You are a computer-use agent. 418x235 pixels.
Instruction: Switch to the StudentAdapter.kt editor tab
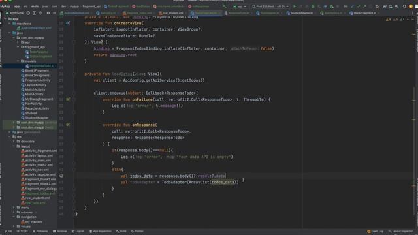(301, 13)
